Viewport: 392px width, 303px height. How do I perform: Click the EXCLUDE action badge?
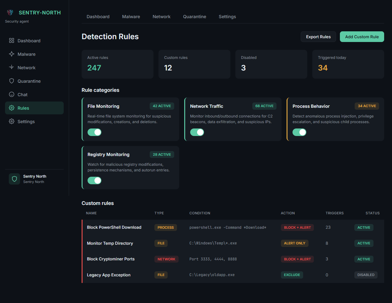pyautogui.click(x=292, y=275)
